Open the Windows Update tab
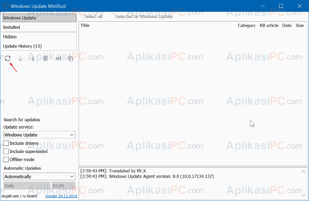The height and width of the screenshot is (201, 309). (x=39, y=18)
